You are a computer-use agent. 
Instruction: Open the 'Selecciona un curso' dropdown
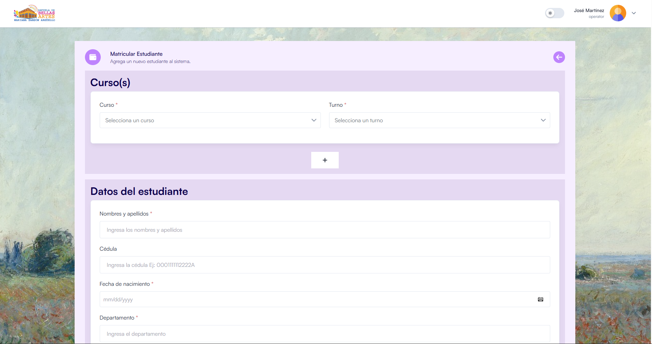(x=210, y=120)
